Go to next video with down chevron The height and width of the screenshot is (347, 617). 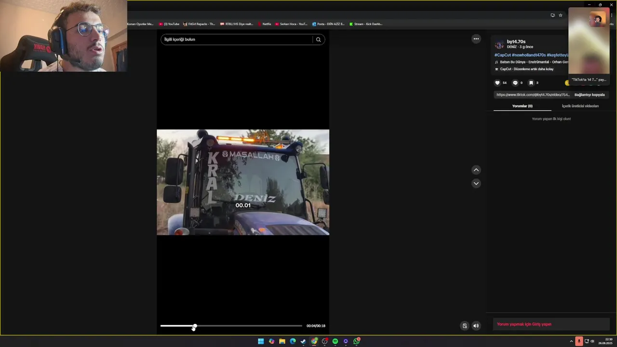click(x=476, y=183)
